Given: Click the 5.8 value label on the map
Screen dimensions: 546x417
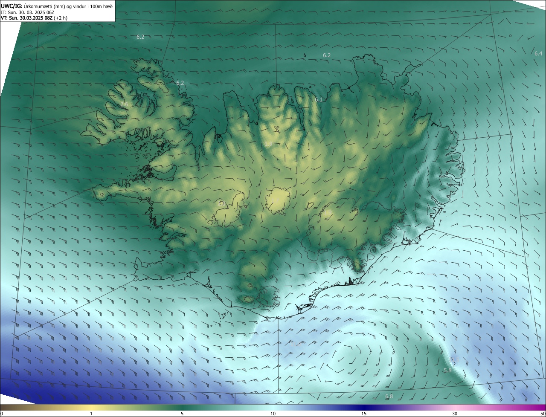Looking at the screenshot, I should tap(447, 371).
